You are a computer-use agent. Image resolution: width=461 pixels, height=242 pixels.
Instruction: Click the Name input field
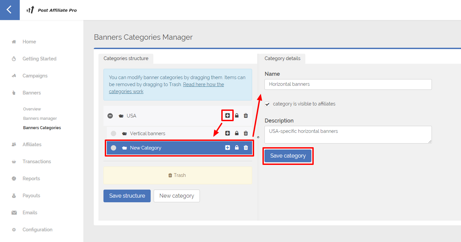(348, 84)
